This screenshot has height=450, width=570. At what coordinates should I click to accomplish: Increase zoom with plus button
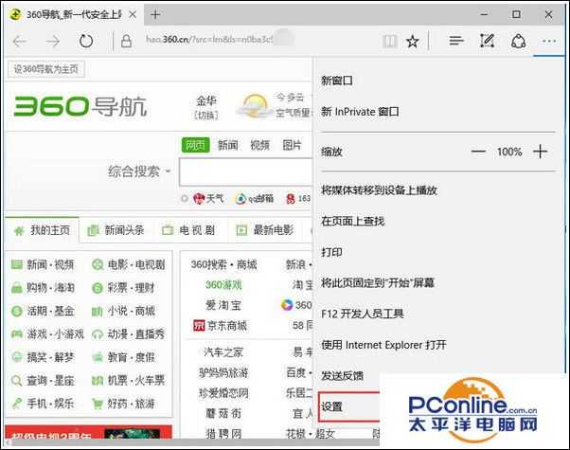click(x=541, y=152)
